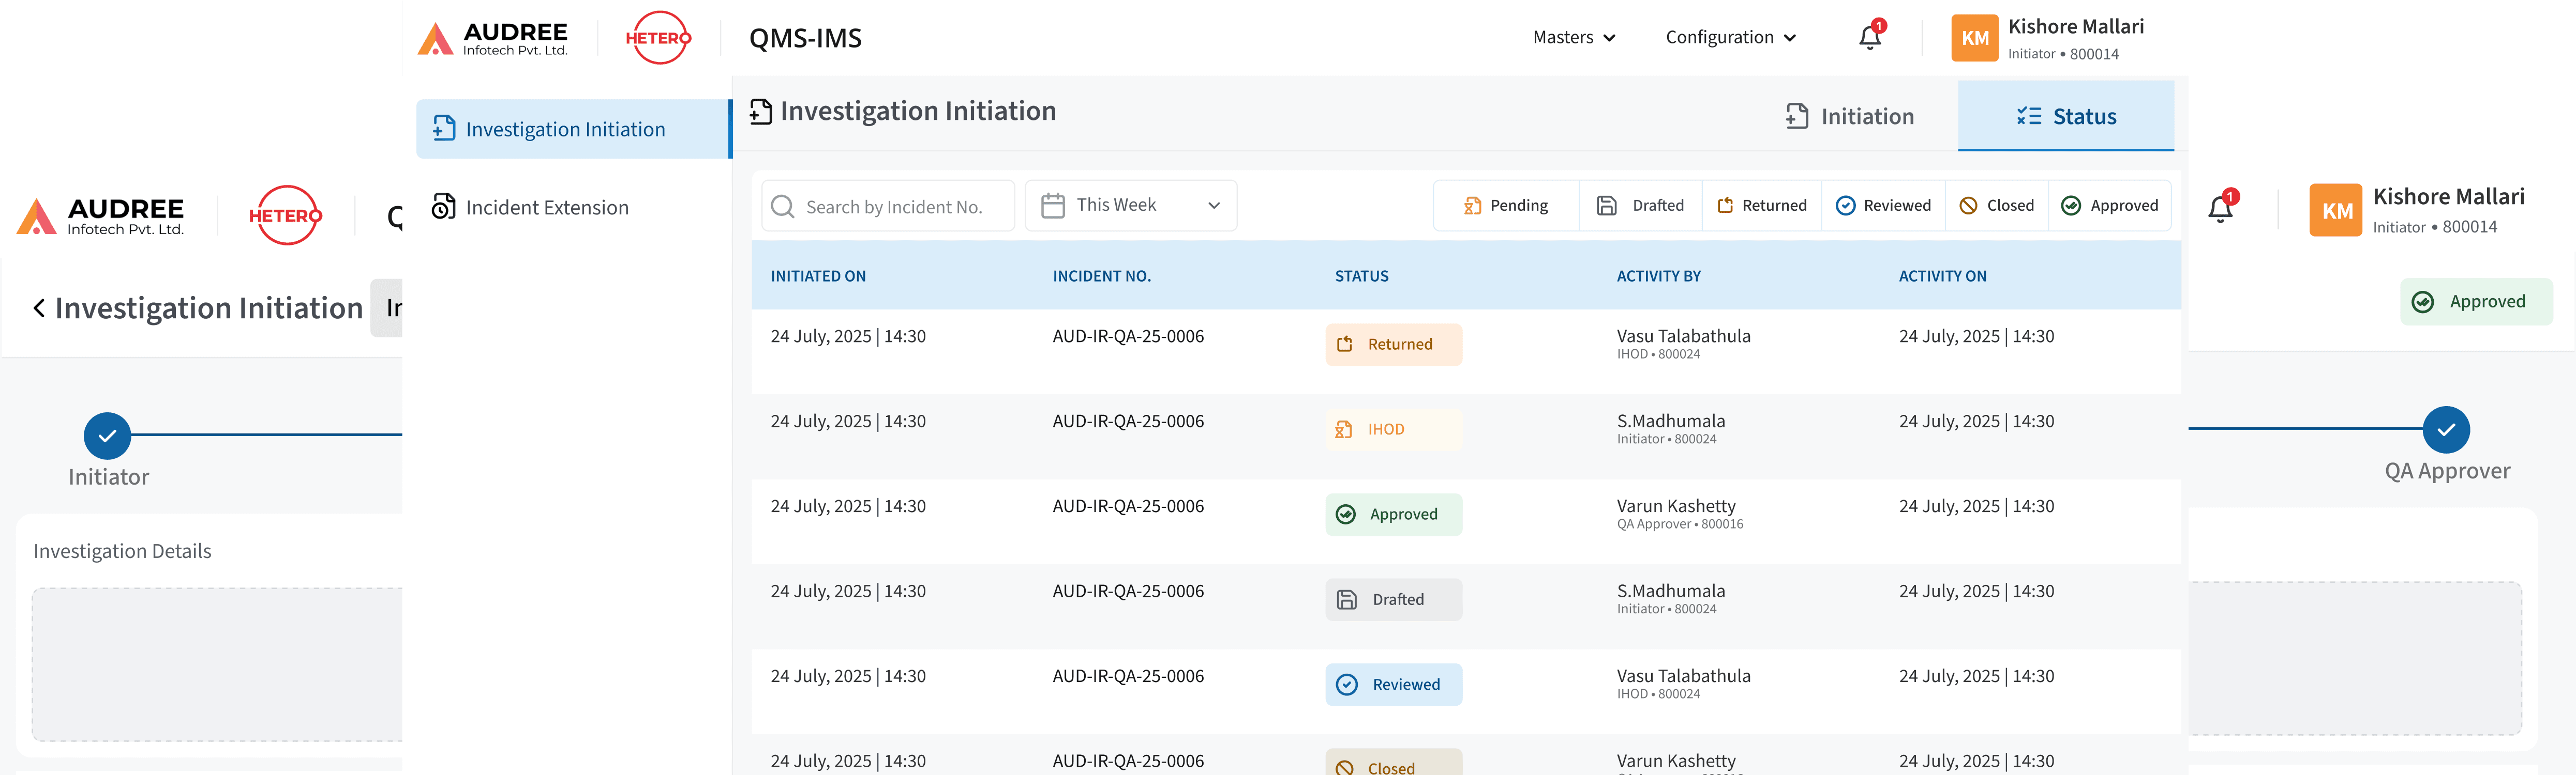
Task: Expand the Masters dropdown
Action: tap(1573, 37)
